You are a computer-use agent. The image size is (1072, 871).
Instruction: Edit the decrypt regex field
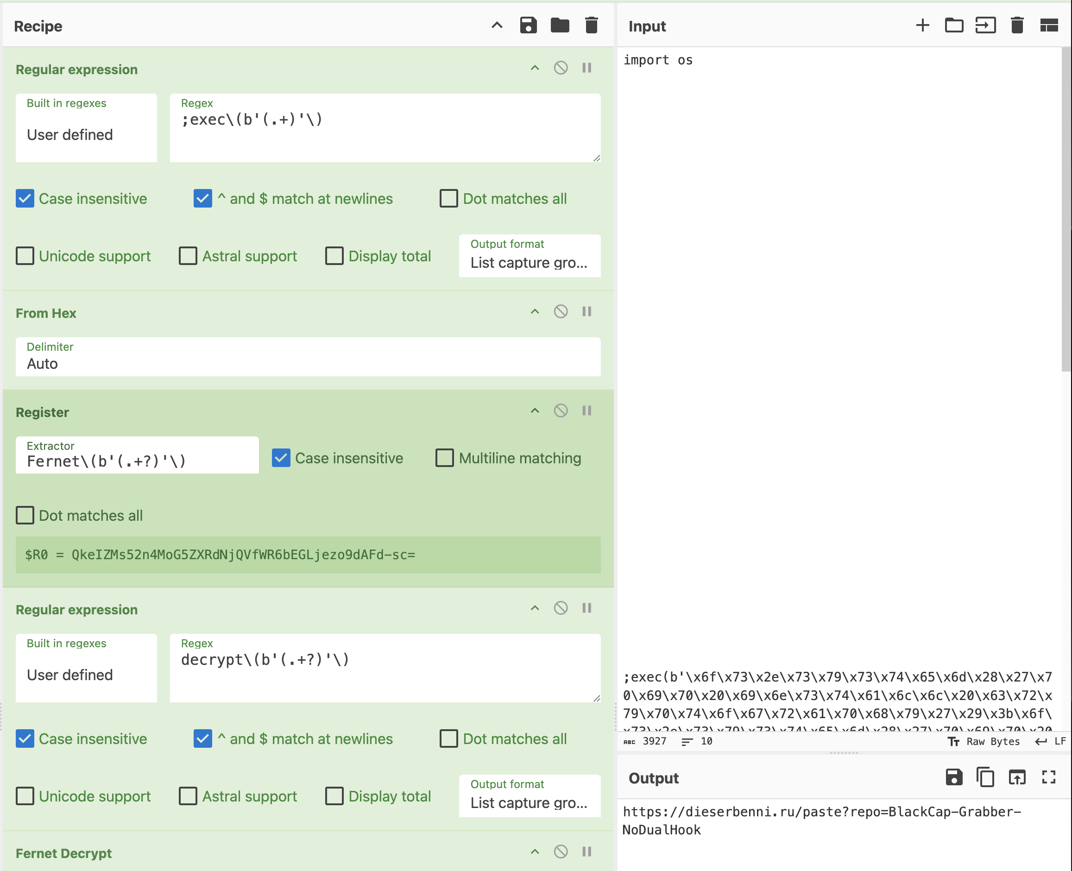(385, 668)
